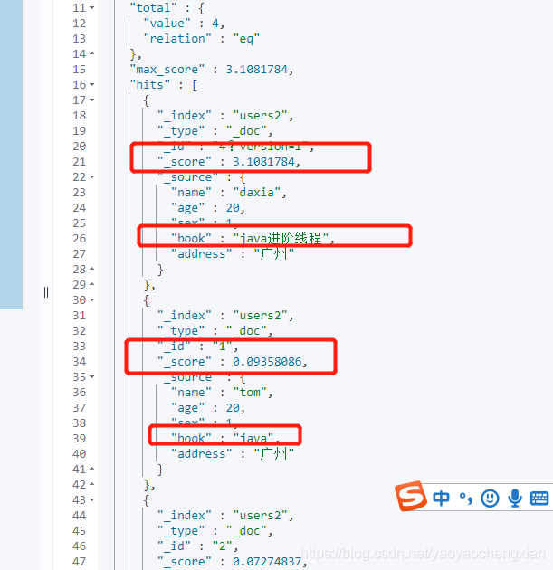This screenshot has width=553, height=570.
Task: Click the fold arrow on line 29
Action: coord(92,285)
